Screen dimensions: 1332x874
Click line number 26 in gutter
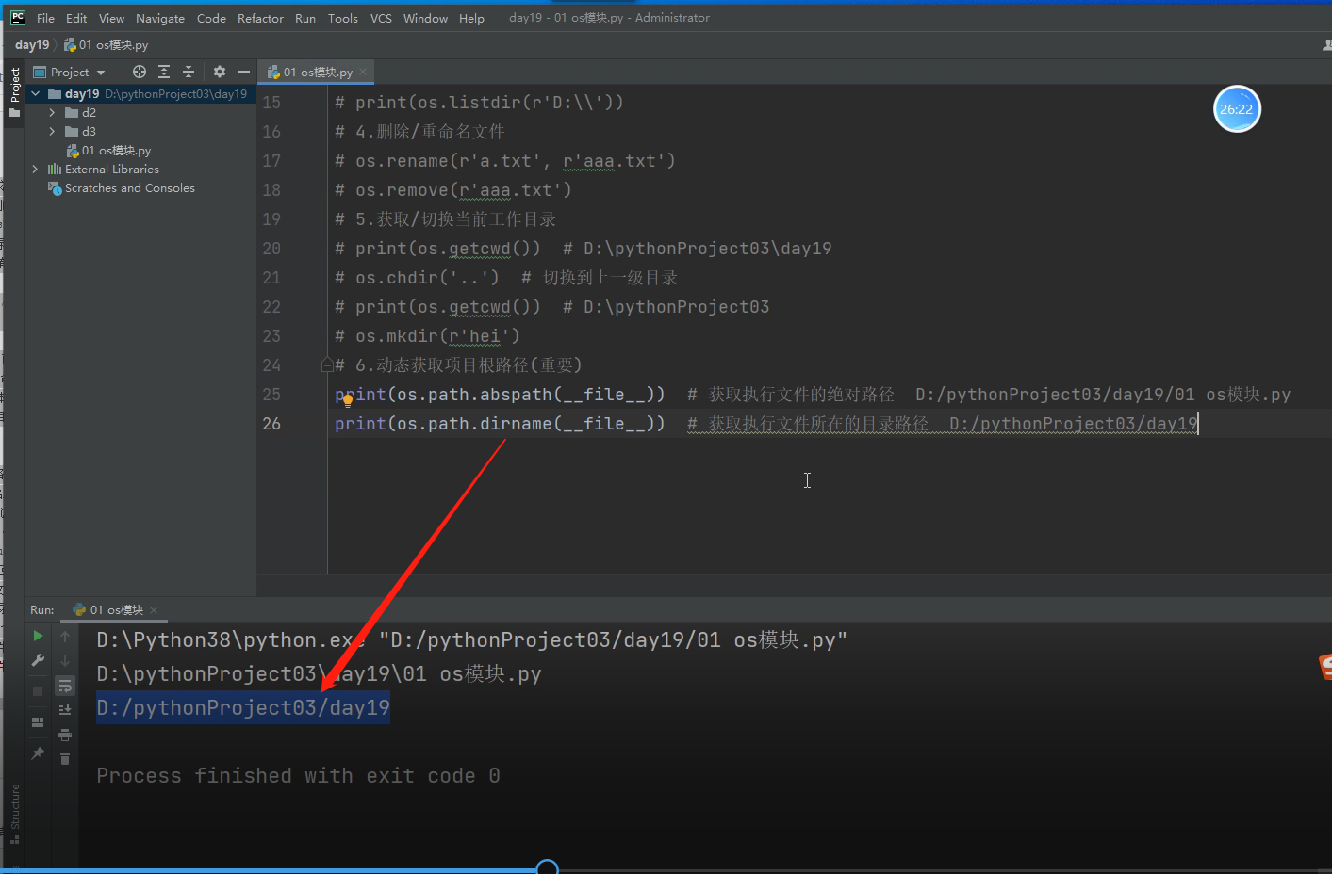[271, 424]
